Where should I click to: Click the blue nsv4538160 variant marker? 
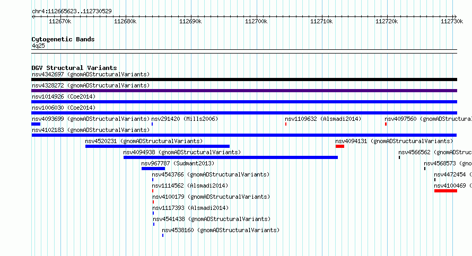(163, 235)
